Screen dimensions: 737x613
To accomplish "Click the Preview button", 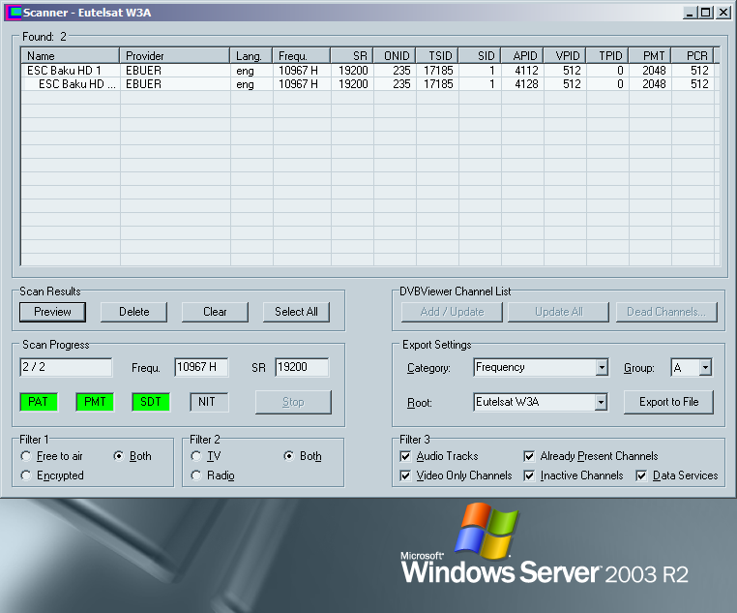I will pos(52,312).
